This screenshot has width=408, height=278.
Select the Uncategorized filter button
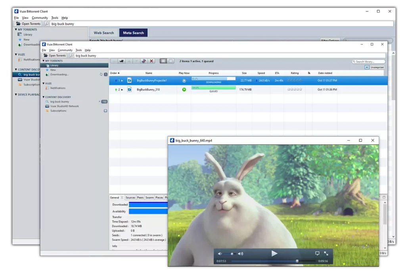pos(377,67)
